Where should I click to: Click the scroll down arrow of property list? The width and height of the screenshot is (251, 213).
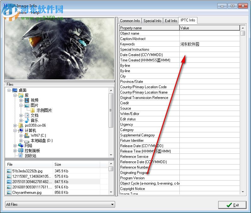[x=243, y=192]
